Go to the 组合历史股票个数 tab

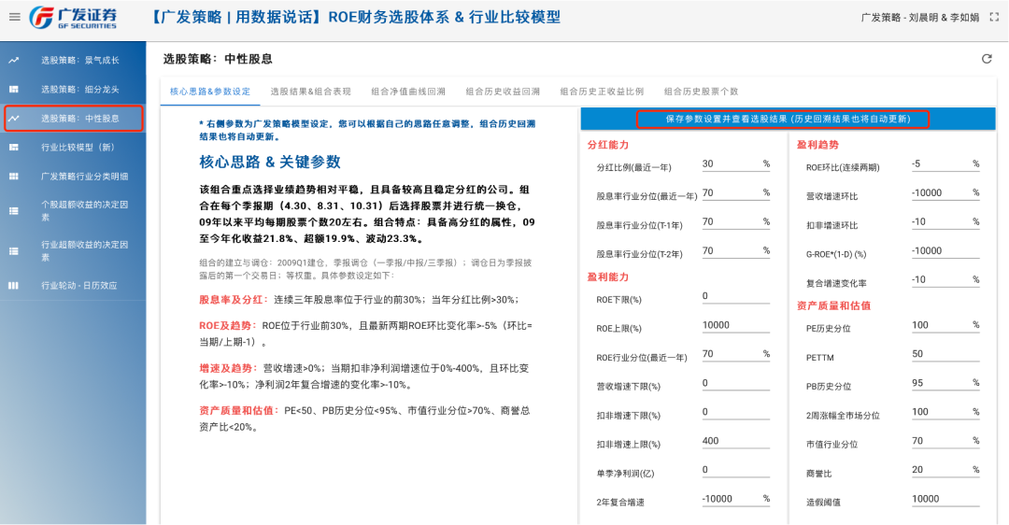point(701,92)
